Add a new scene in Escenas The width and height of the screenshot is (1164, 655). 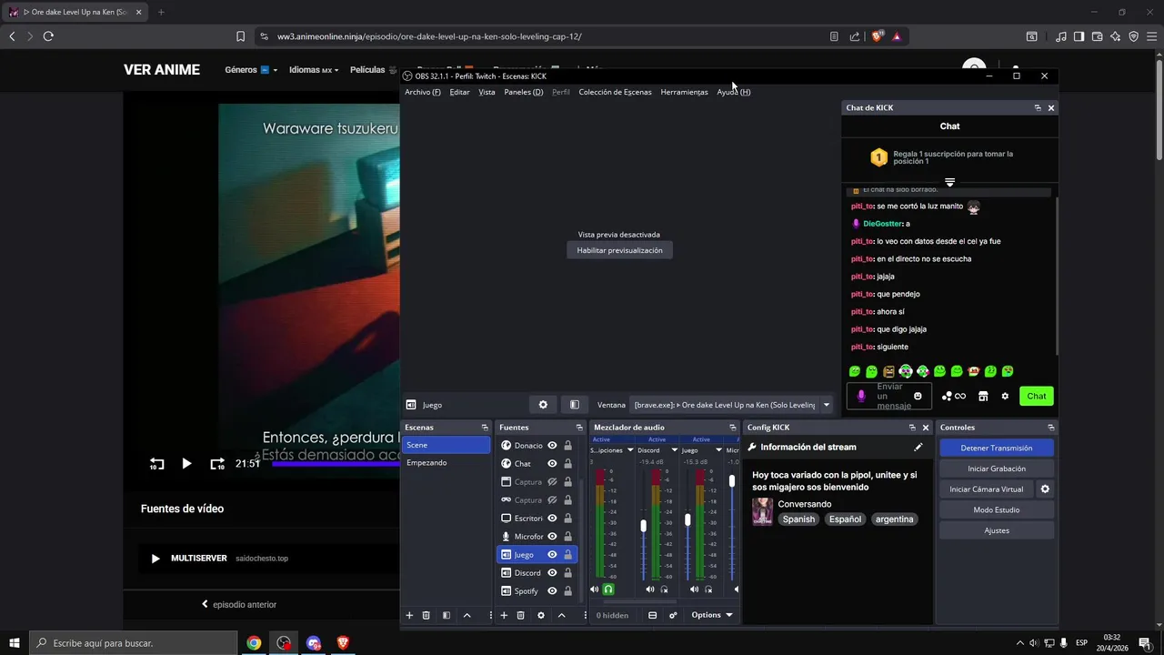coord(409,616)
